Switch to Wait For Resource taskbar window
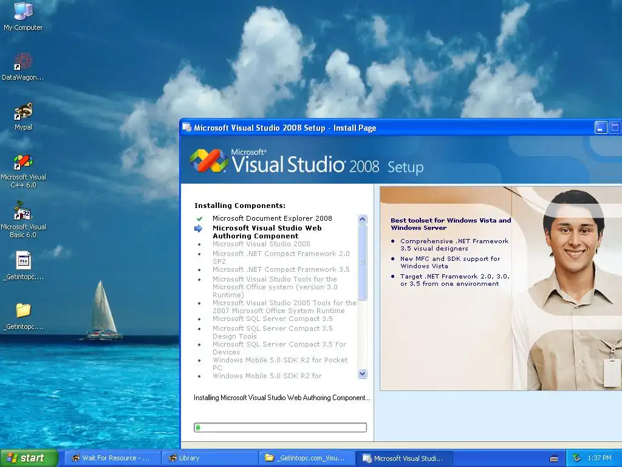The width and height of the screenshot is (622, 467). pyautogui.click(x=112, y=458)
